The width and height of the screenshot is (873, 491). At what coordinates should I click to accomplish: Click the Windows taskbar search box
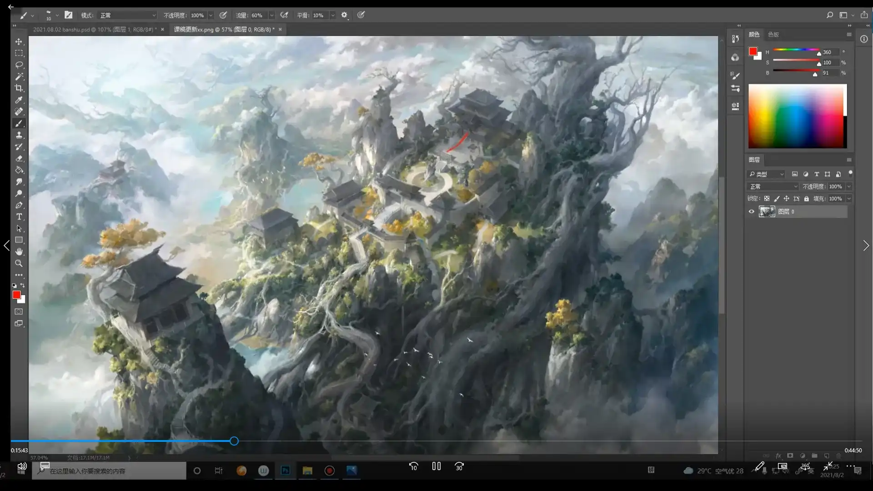(109, 471)
